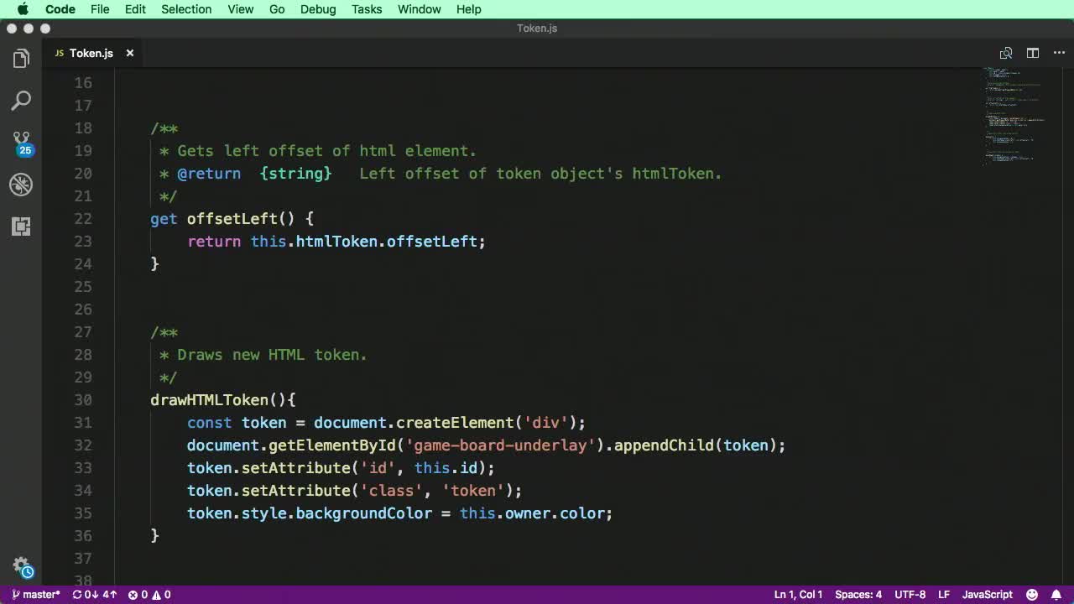1074x604 pixels.
Task: Open Source Control with 25 changes
Action: coord(21,143)
